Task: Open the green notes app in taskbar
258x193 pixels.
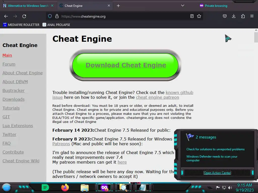Action: pyautogui.click(x=45, y=187)
